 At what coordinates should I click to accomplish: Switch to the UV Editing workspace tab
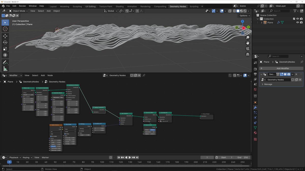(x=90, y=6)
